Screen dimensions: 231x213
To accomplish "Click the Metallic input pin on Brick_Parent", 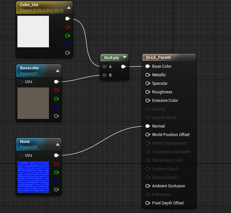I will pos(148,75).
